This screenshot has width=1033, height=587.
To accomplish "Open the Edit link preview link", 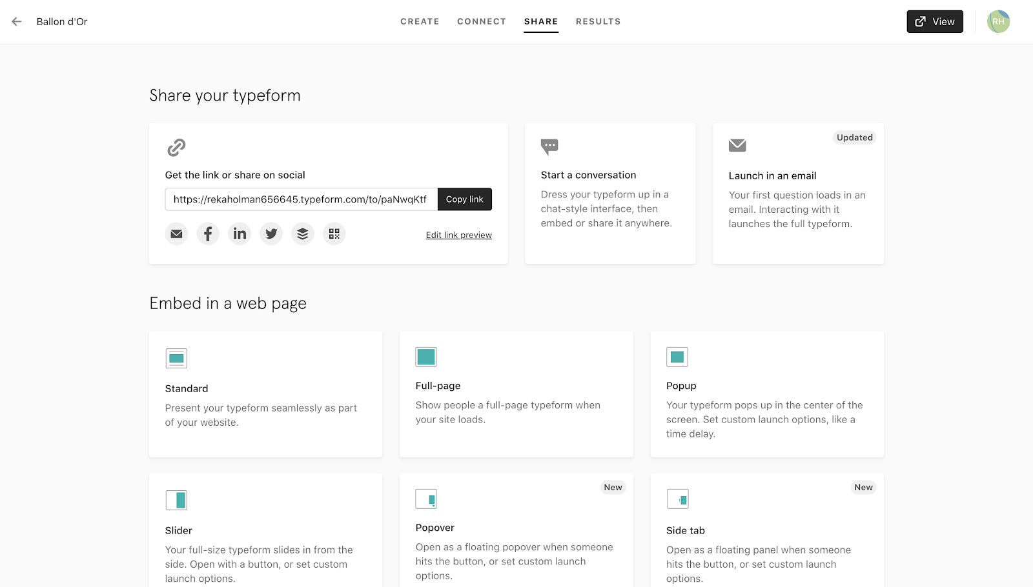I will (x=459, y=235).
